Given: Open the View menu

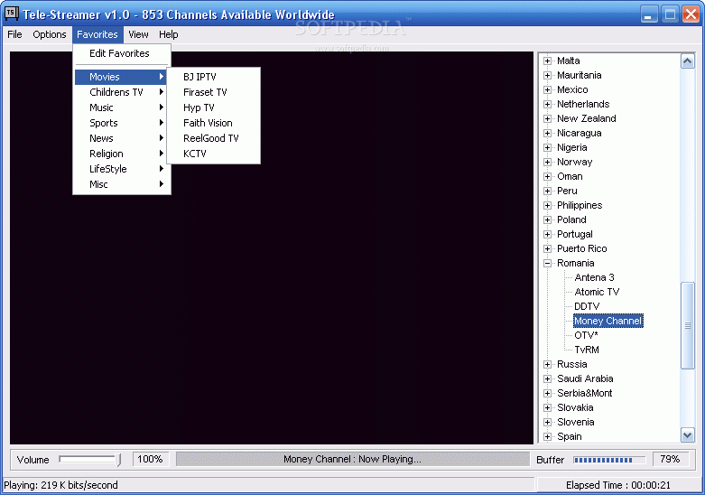Looking at the screenshot, I should [x=138, y=34].
